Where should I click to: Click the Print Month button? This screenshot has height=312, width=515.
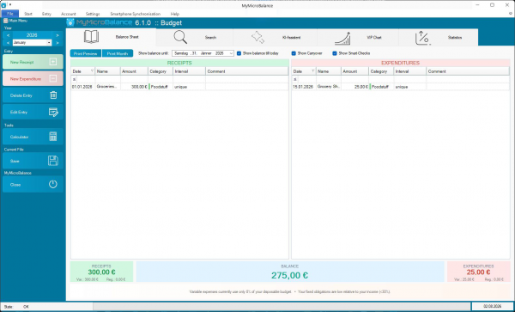click(x=118, y=53)
